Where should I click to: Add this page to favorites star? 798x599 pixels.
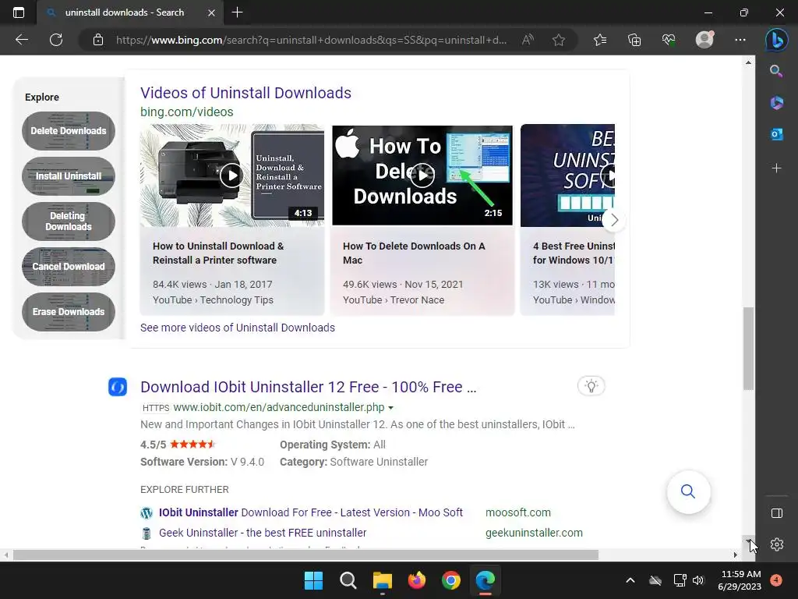click(x=559, y=40)
